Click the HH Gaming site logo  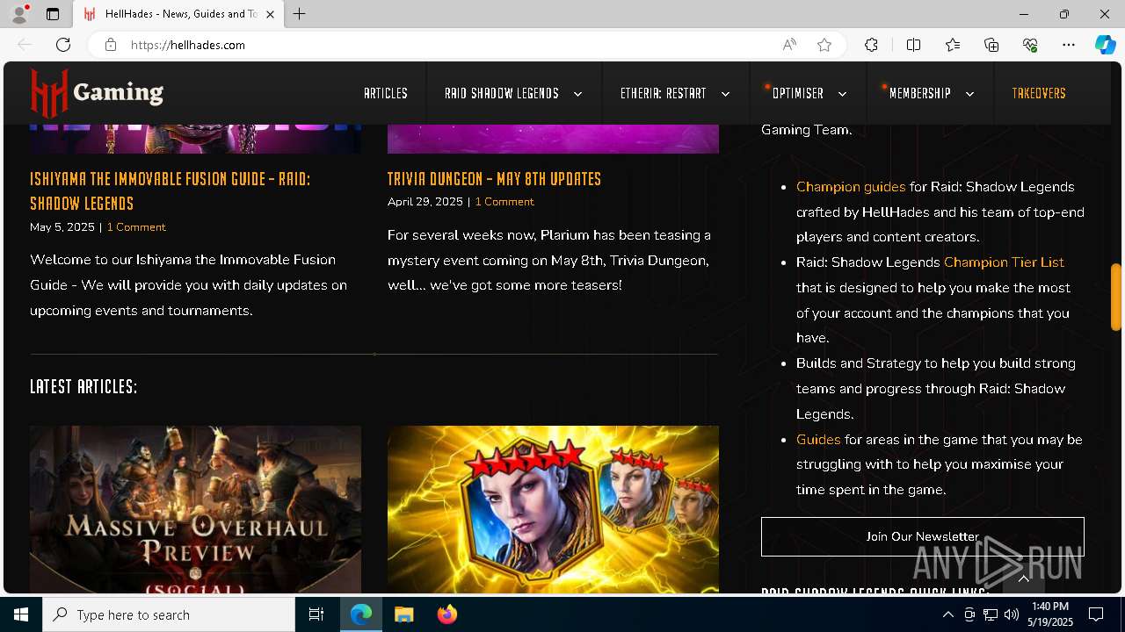[x=97, y=92]
